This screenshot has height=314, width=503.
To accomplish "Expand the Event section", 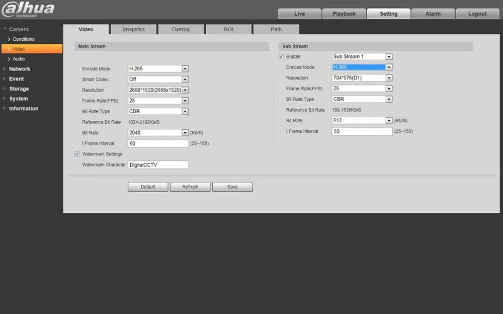I will [x=16, y=78].
